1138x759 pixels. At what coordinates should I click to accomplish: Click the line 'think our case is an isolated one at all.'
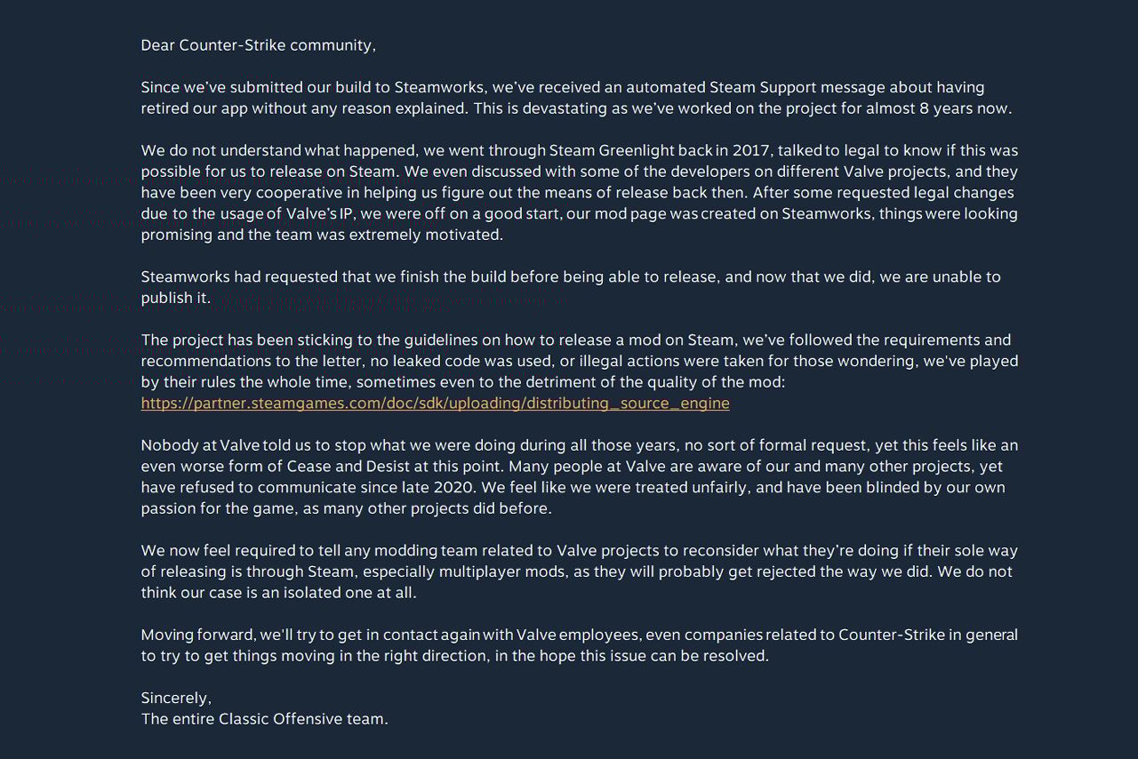278,593
